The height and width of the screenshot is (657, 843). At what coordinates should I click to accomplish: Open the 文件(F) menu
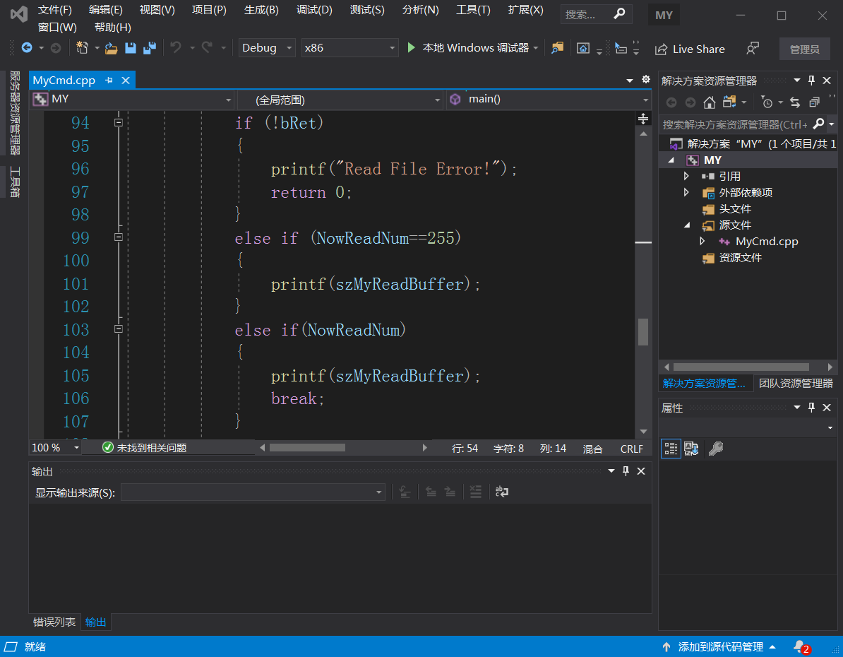coord(55,10)
